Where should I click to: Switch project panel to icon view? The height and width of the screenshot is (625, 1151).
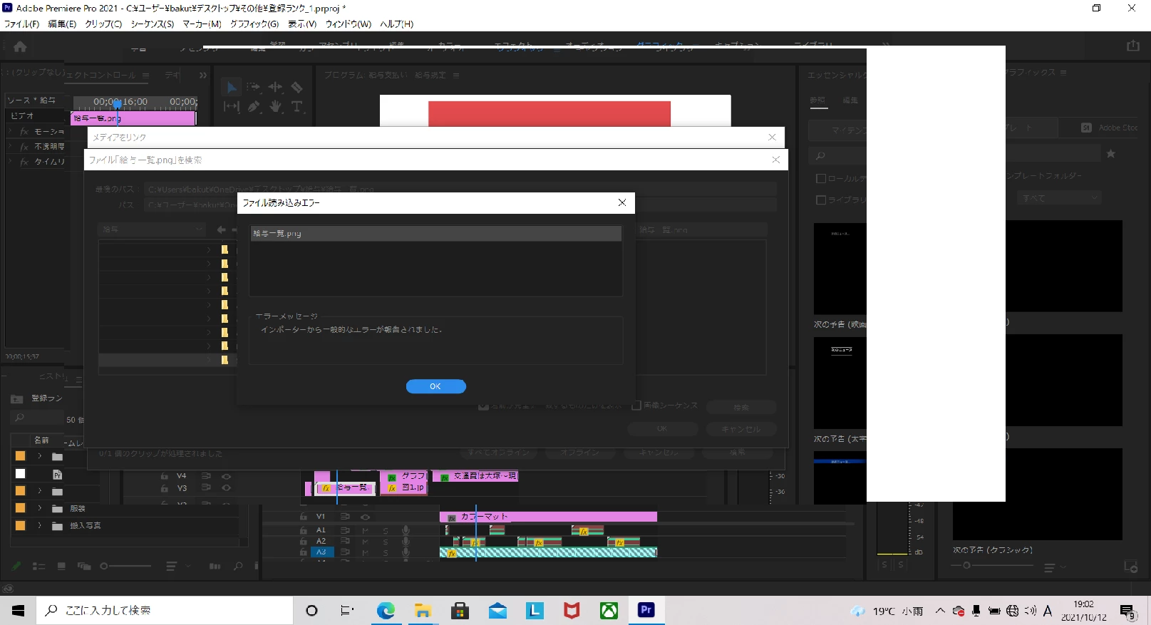(x=61, y=566)
